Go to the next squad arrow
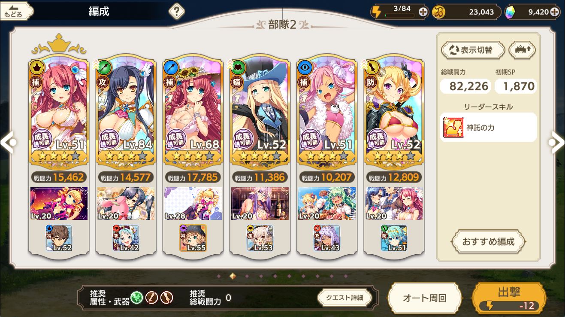Screen dimensions: 565x317 coord(557,142)
